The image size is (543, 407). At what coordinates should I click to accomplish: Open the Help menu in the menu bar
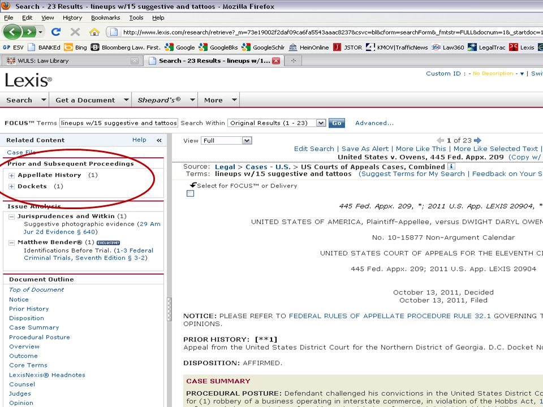click(158, 18)
